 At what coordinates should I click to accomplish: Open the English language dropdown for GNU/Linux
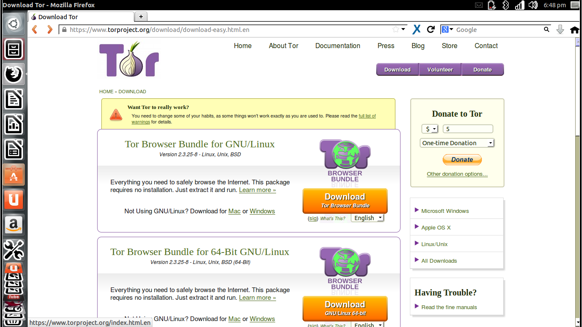[367, 218]
